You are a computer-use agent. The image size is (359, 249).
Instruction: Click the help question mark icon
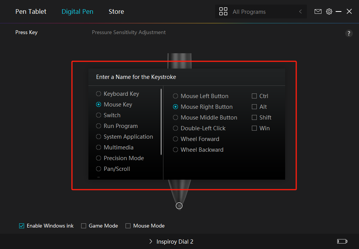[349, 33]
